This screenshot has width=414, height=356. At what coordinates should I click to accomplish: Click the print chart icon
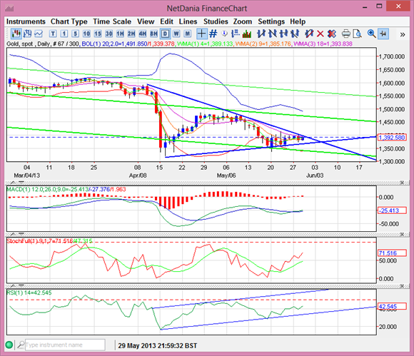[346, 34]
